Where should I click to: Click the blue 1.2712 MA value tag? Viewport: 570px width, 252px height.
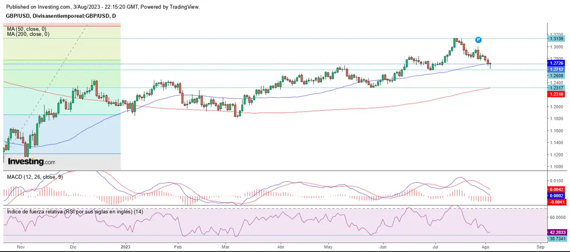pyautogui.click(x=556, y=69)
